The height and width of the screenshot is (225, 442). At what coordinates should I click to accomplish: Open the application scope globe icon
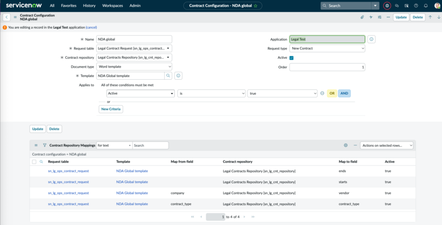pos(387,6)
